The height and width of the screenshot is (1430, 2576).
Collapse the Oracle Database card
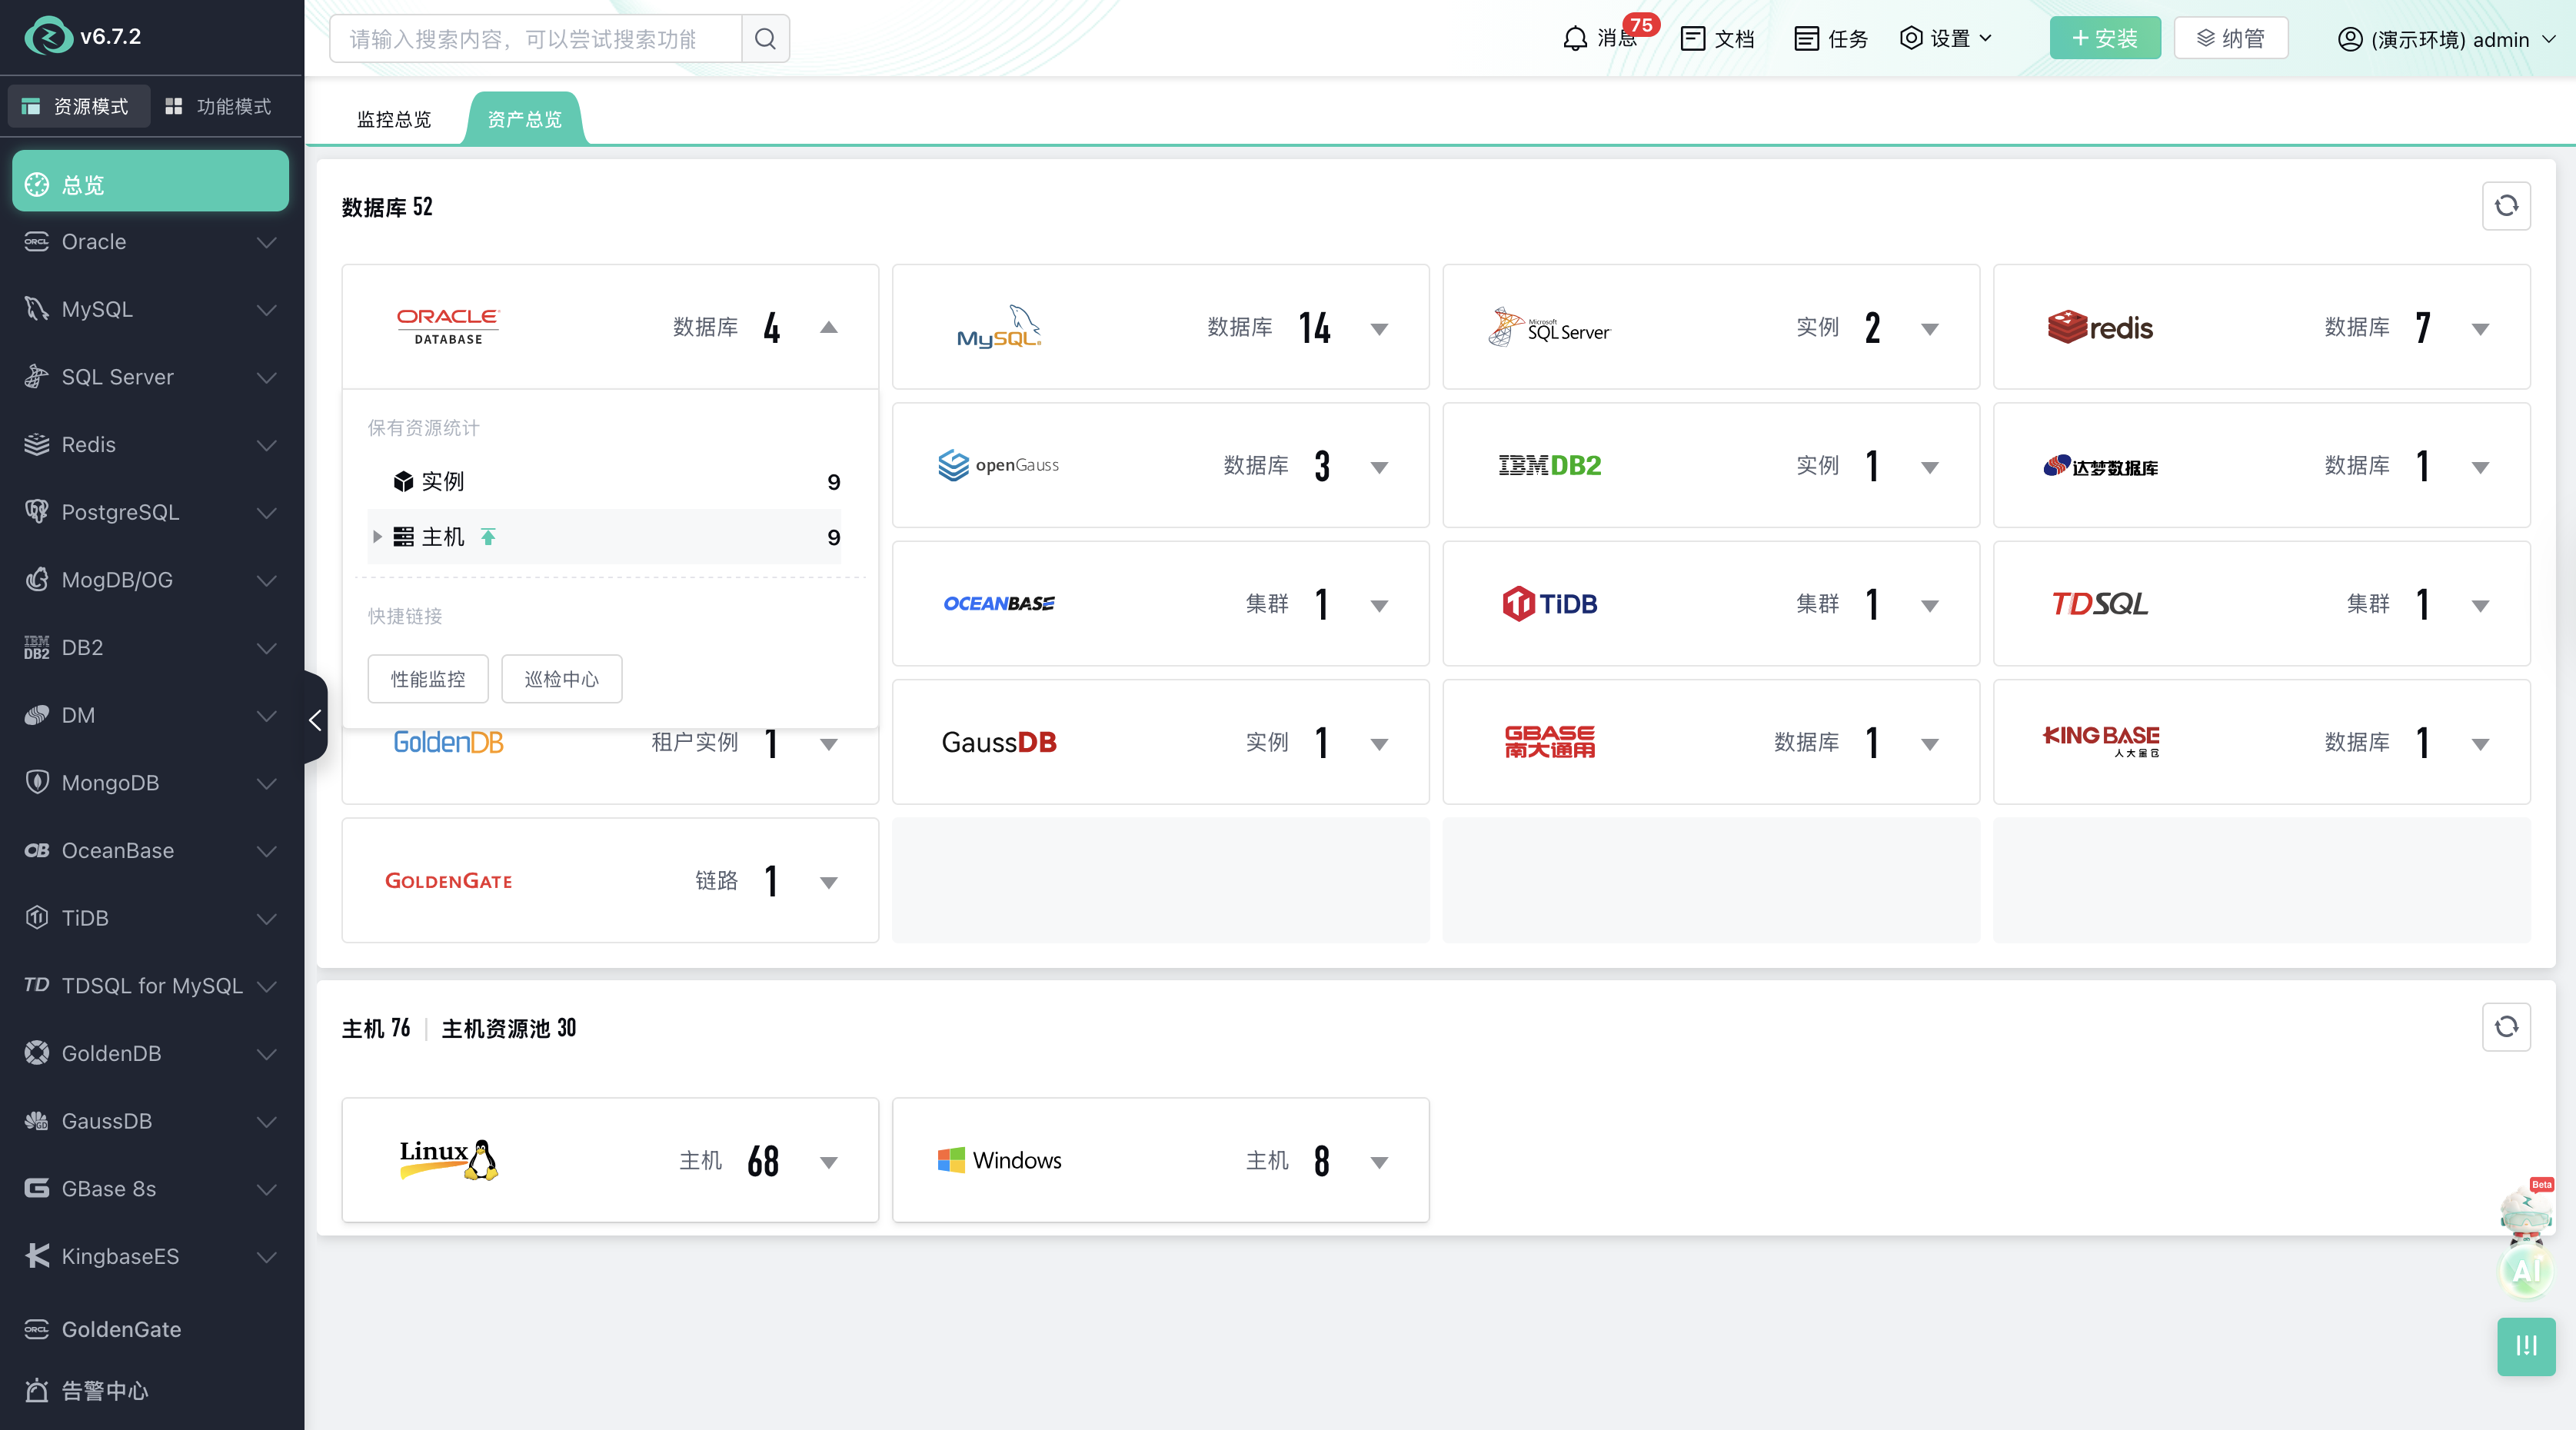tap(829, 328)
